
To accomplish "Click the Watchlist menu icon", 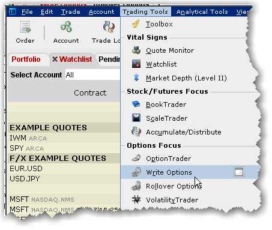I will tap(136, 64).
